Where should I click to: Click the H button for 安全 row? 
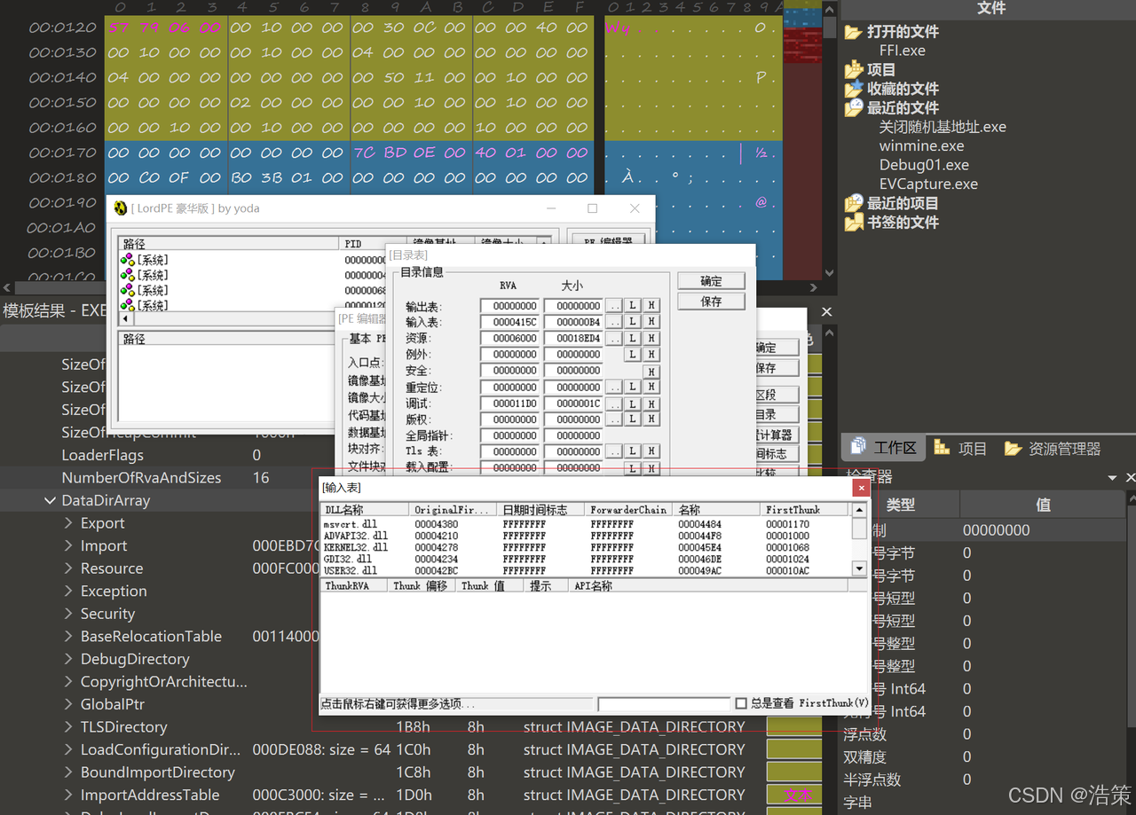click(651, 371)
